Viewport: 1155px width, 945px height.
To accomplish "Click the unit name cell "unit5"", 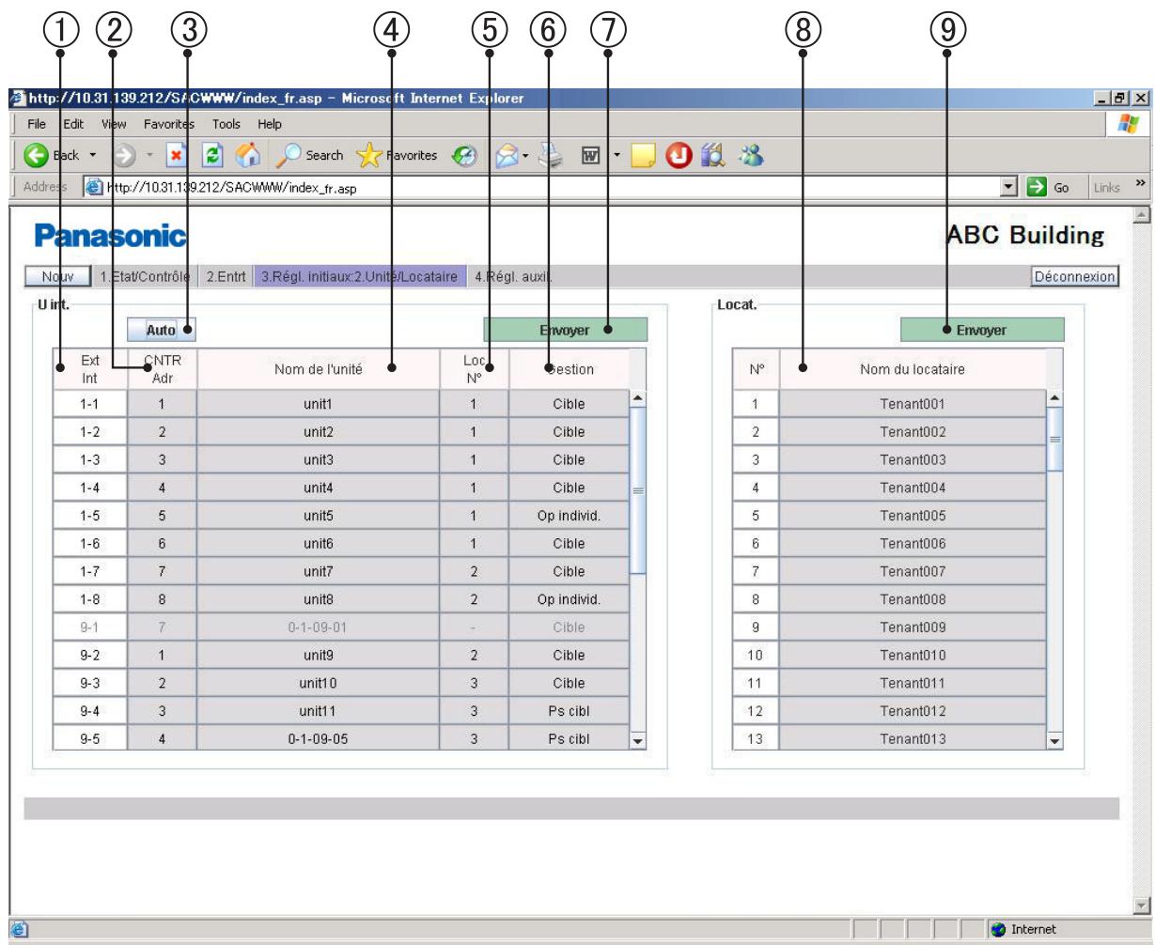I will point(319,516).
